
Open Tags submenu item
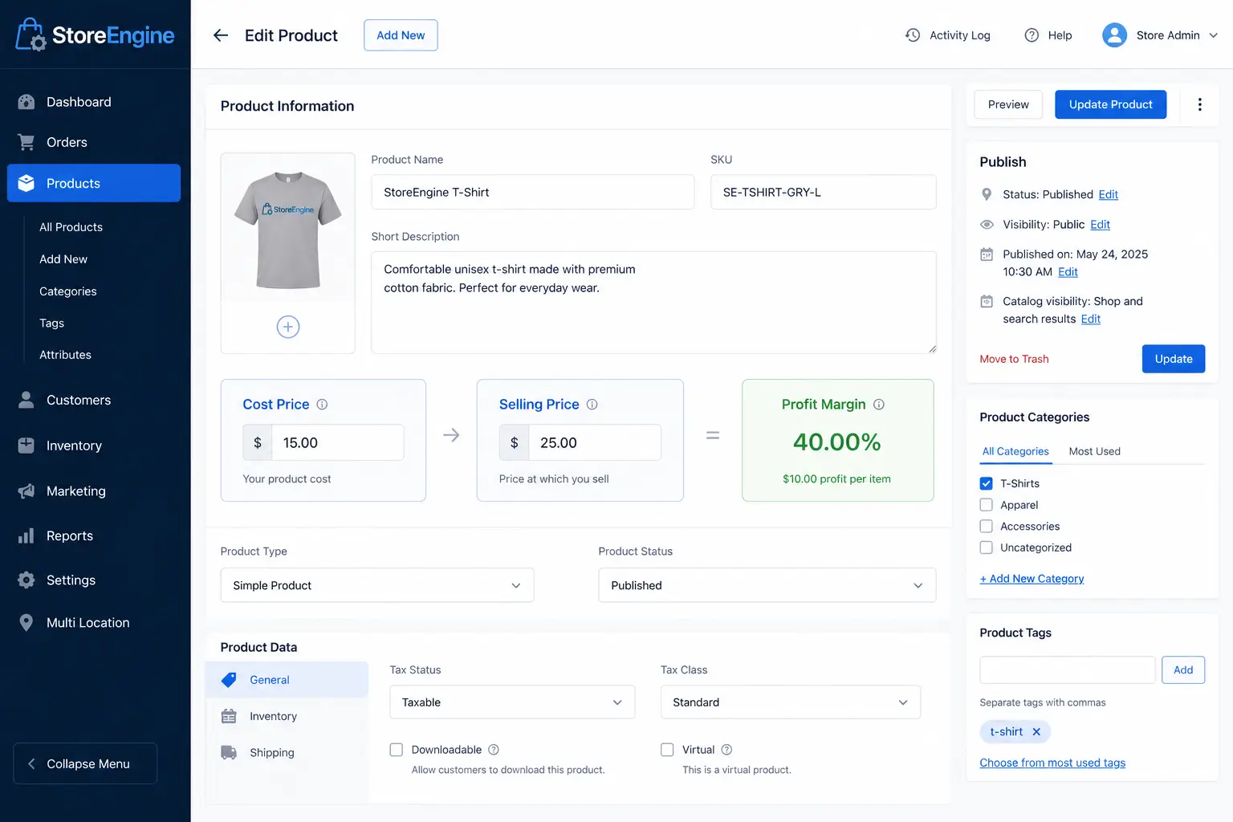tap(51, 323)
